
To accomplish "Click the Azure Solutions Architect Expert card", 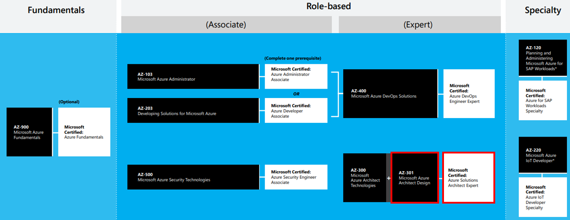I will (x=468, y=177).
